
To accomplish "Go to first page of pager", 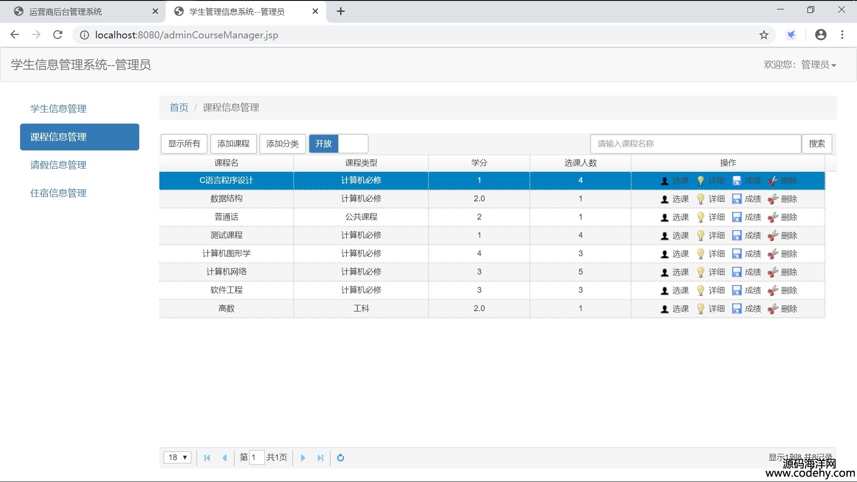I will point(207,458).
